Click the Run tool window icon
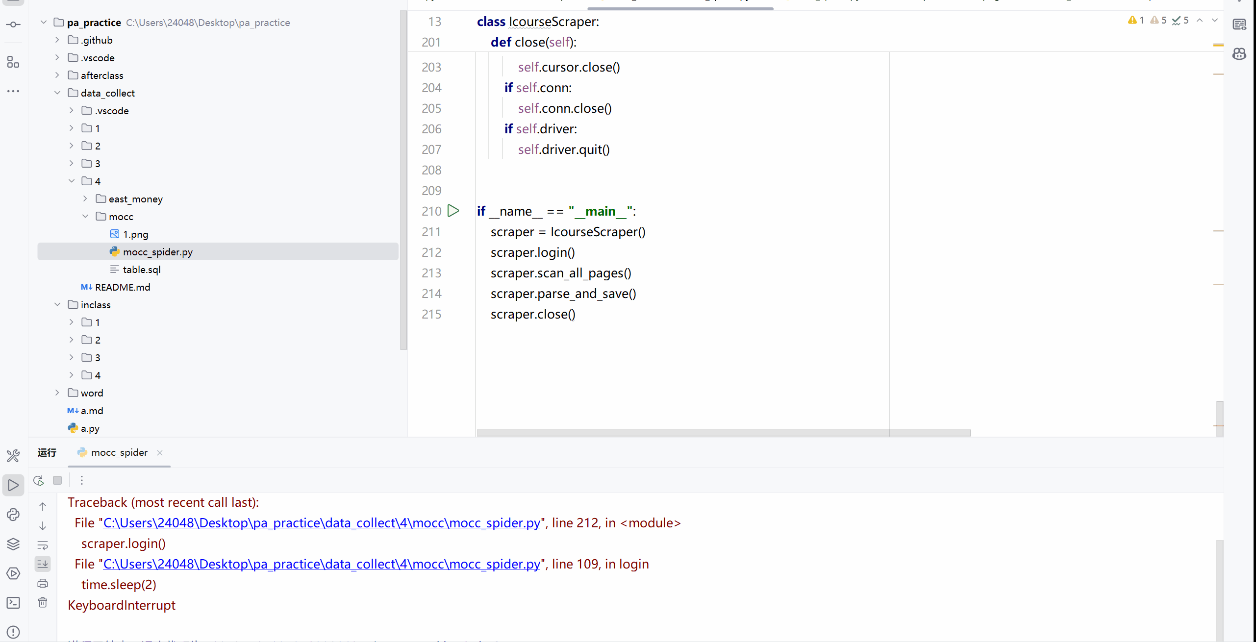Screen dimensions: 1256x642 (x=13, y=485)
